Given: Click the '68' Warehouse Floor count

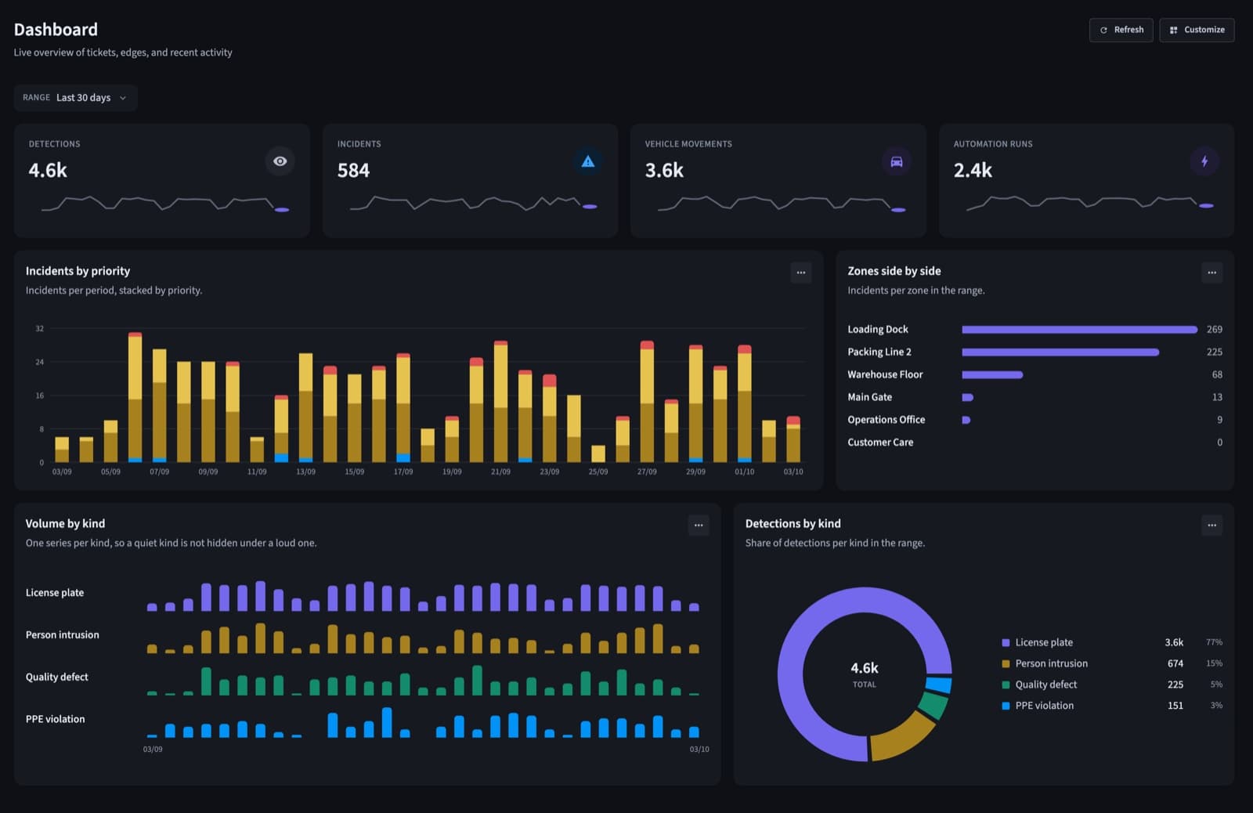Looking at the screenshot, I should coord(1217,375).
